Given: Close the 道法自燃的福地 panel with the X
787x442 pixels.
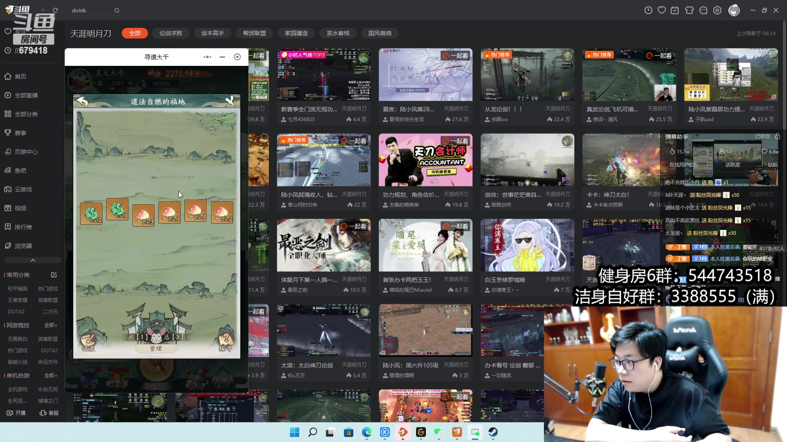Looking at the screenshot, I should pos(230,101).
